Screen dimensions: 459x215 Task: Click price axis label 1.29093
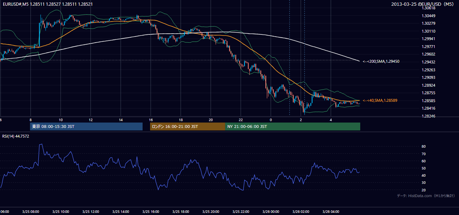point(429,77)
